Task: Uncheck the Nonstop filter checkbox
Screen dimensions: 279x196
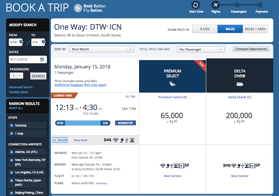Action: tap(11, 125)
